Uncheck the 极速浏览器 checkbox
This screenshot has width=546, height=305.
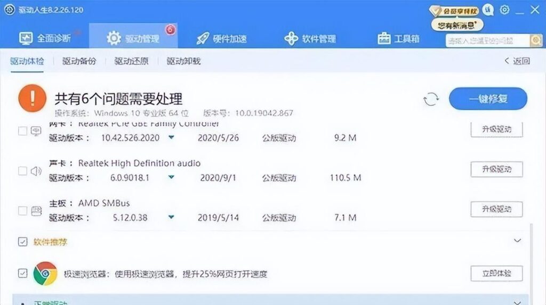tap(22, 274)
